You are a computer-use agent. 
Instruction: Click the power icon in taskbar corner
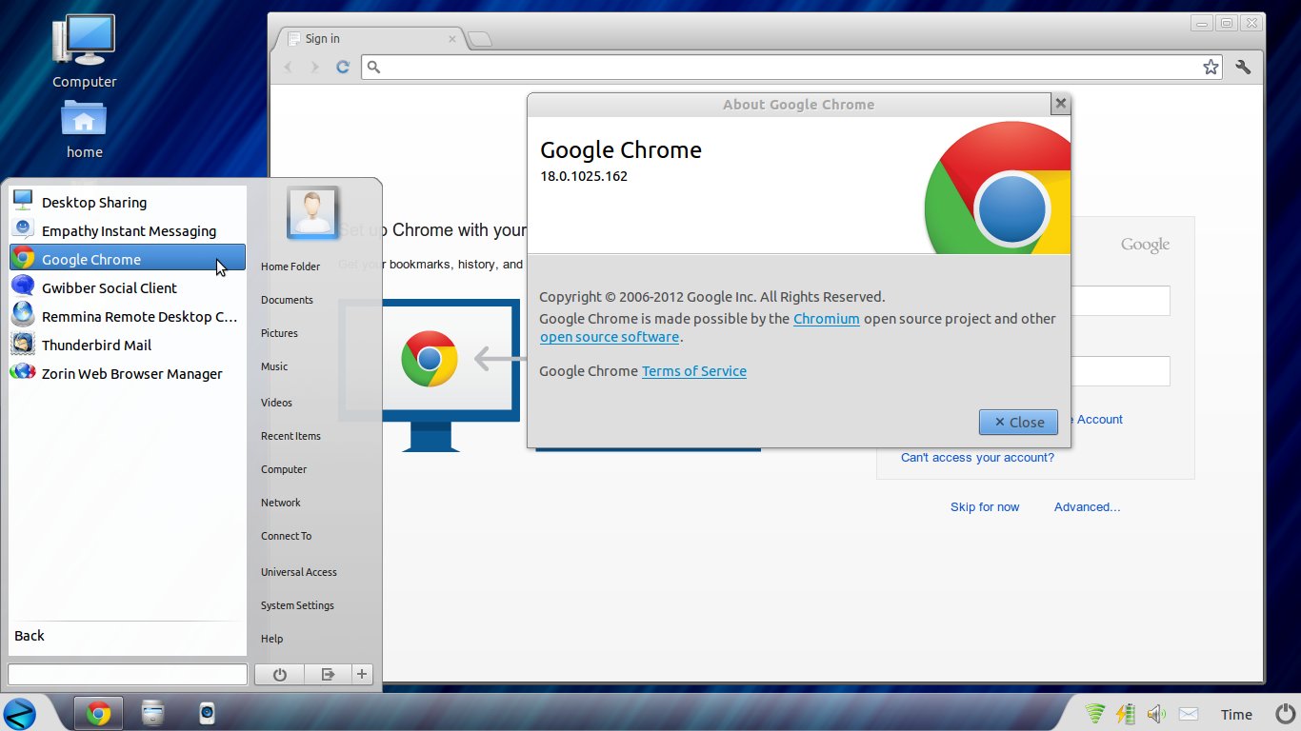[1285, 714]
